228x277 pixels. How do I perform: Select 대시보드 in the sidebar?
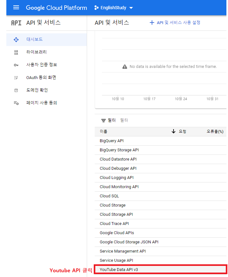point(47,39)
